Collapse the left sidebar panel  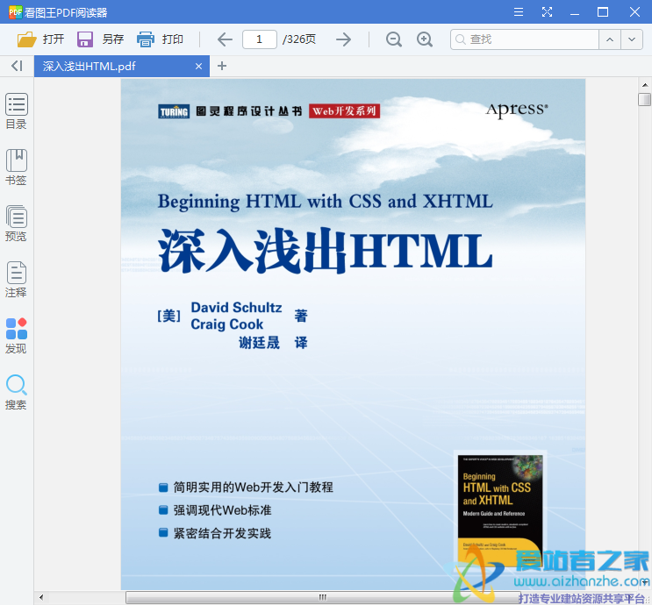tap(17, 66)
